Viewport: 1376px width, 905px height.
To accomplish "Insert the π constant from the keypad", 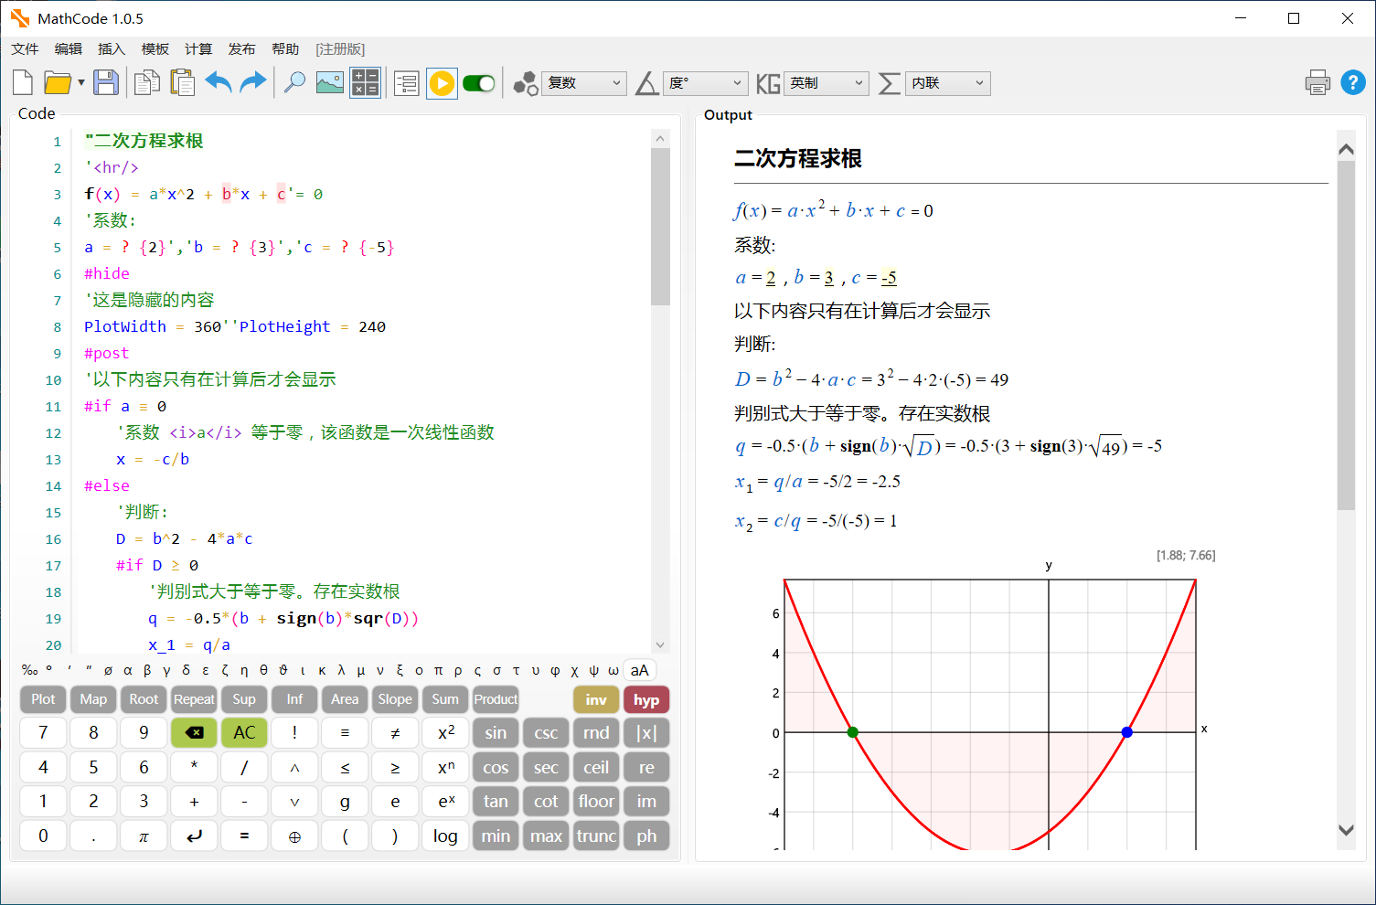I will tap(144, 836).
